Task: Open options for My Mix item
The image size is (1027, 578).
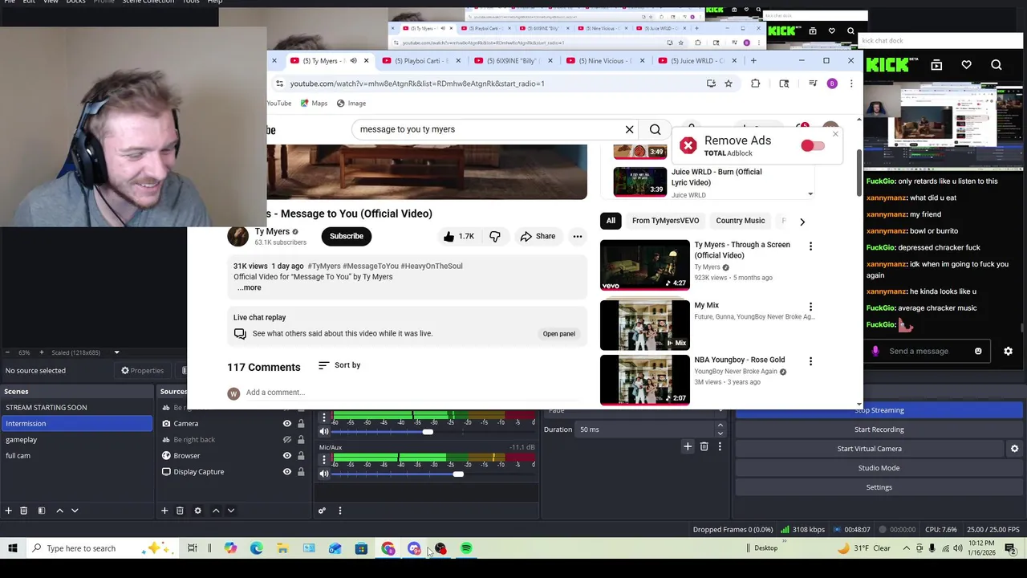Action: [x=810, y=307]
